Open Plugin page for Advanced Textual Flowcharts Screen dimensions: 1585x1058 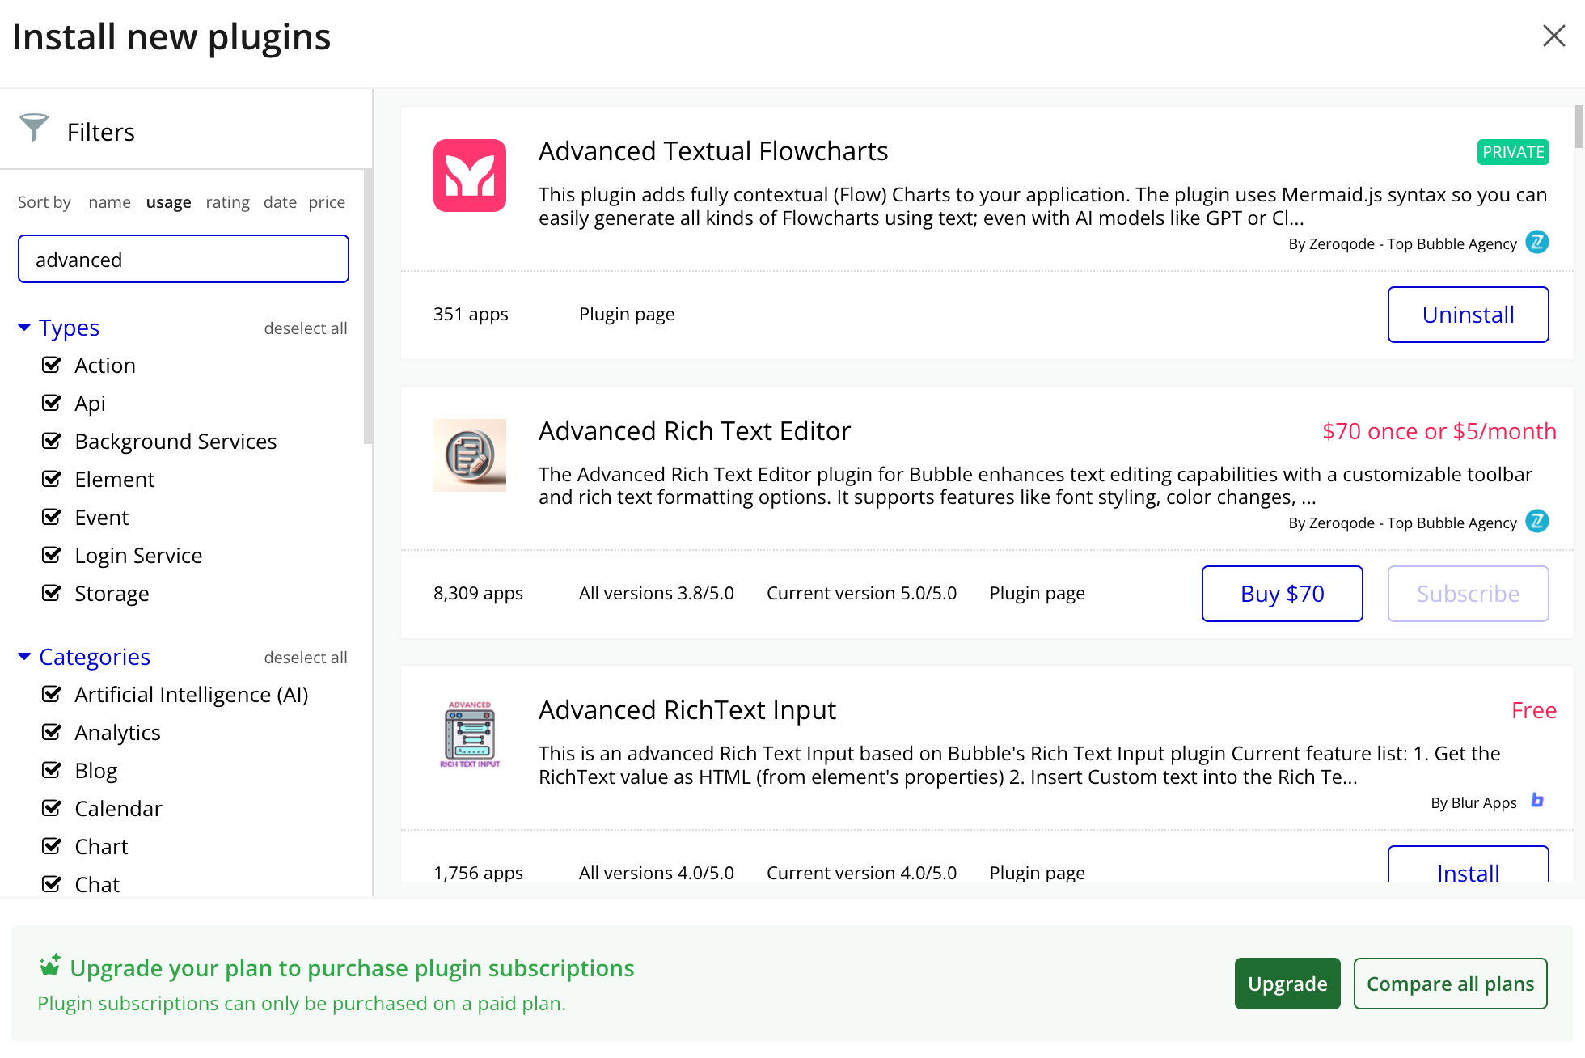627,314
